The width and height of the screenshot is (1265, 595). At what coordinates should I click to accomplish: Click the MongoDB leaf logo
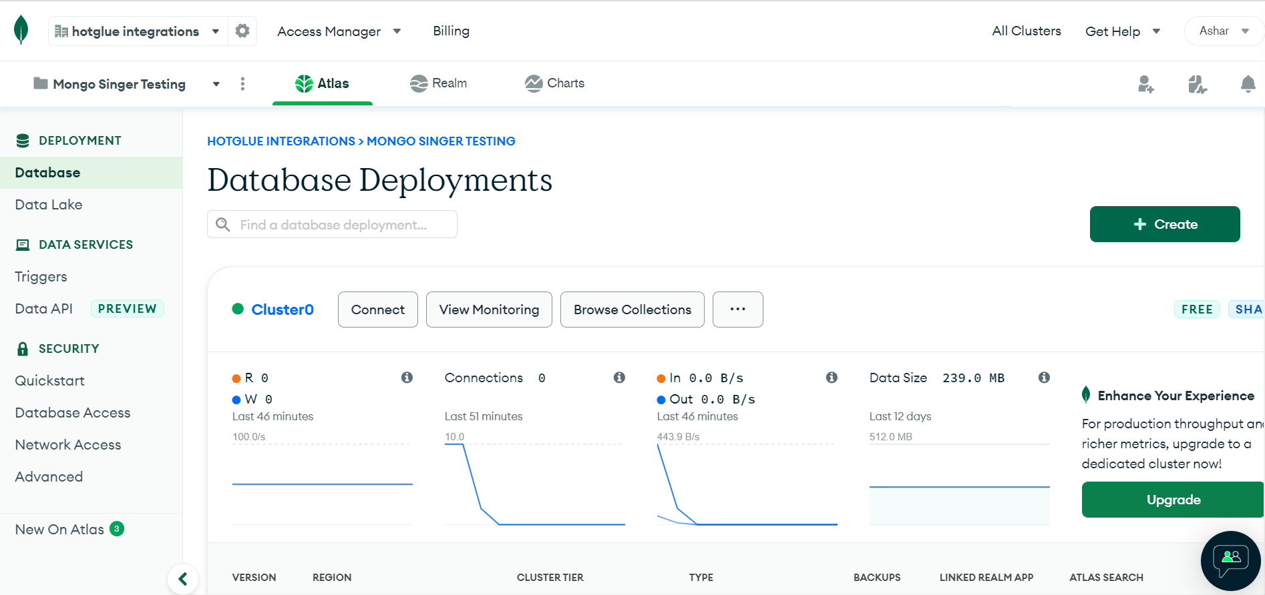tap(21, 31)
